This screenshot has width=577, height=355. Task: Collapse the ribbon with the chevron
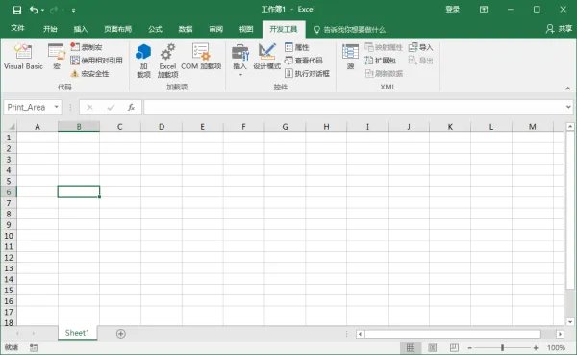[567, 88]
